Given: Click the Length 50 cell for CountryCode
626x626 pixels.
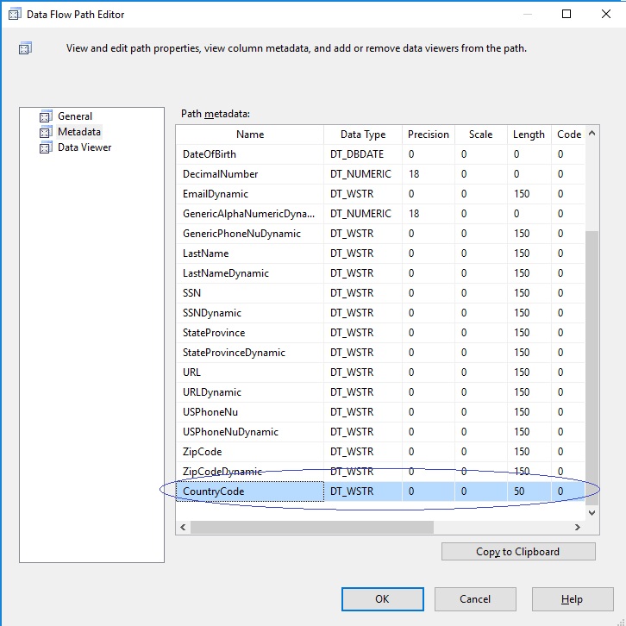Looking at the screenshot, I should (529, 491).
